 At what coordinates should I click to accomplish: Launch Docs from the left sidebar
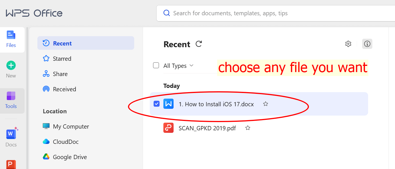(x=11, y=138)
